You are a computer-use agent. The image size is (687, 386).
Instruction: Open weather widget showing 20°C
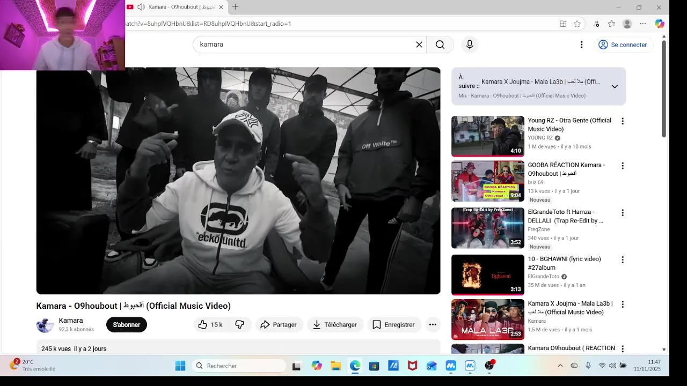(33, 366)
